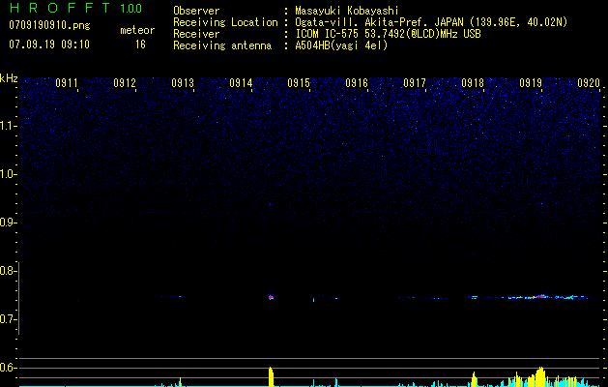Click the Receiving Location label
Viewport: 608px width, 387px height.
225,22
